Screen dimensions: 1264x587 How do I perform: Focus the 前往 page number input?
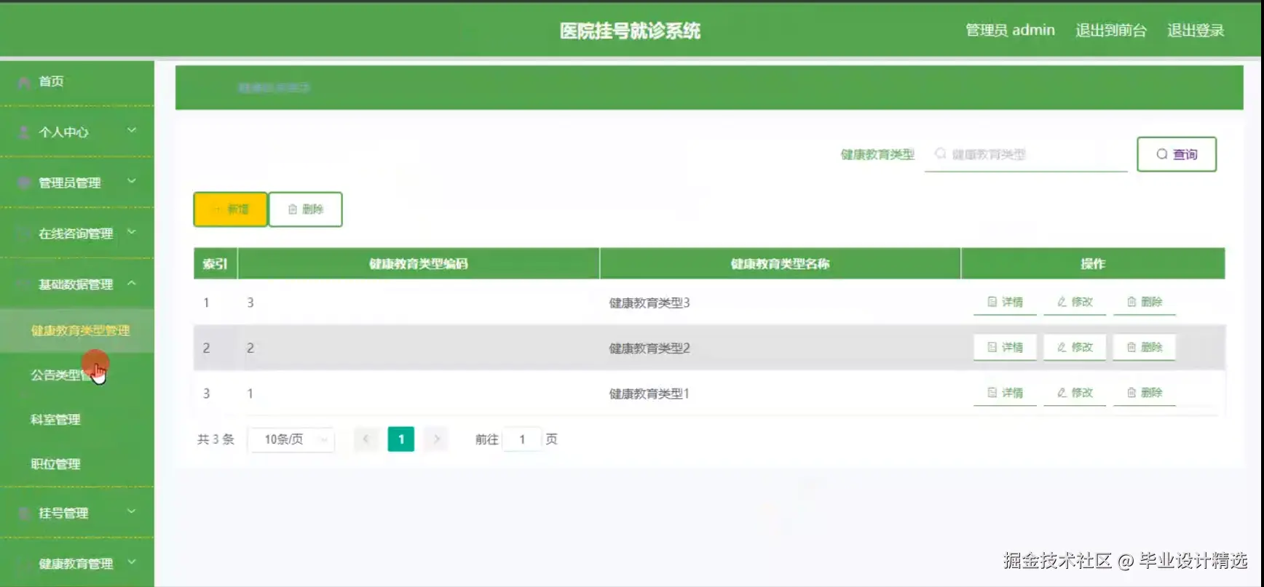522,439
